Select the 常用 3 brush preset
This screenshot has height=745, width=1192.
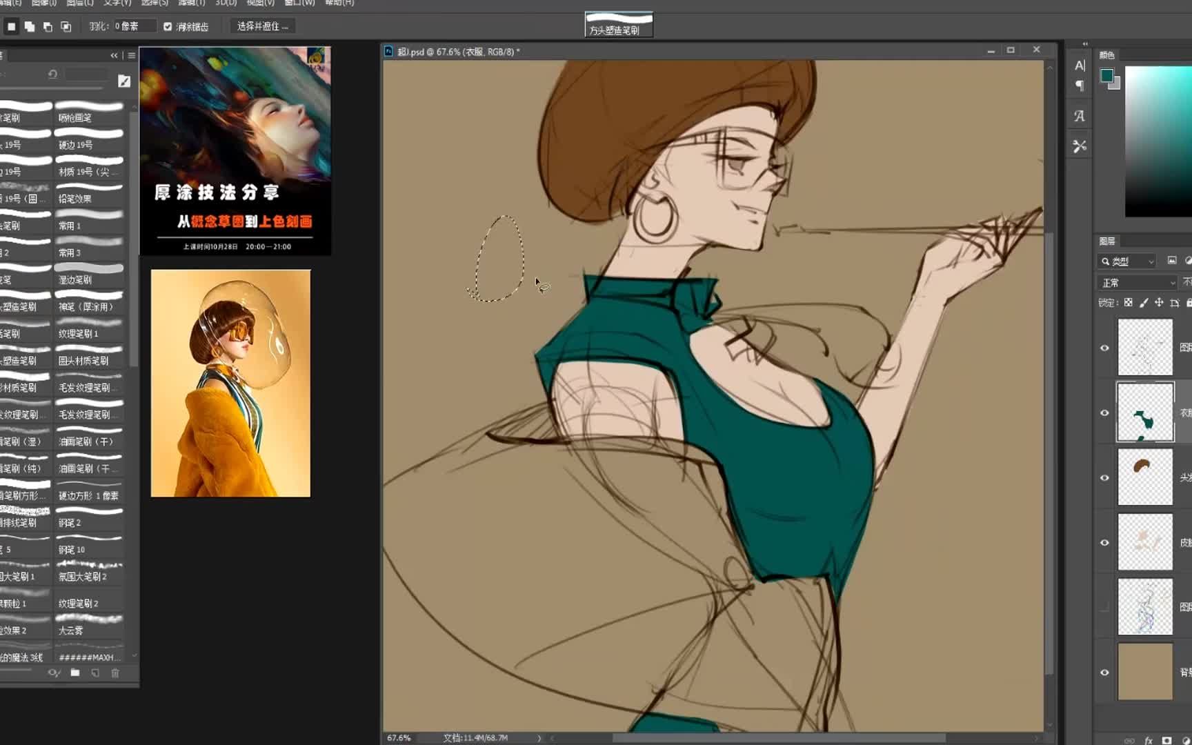pos(89,246)
